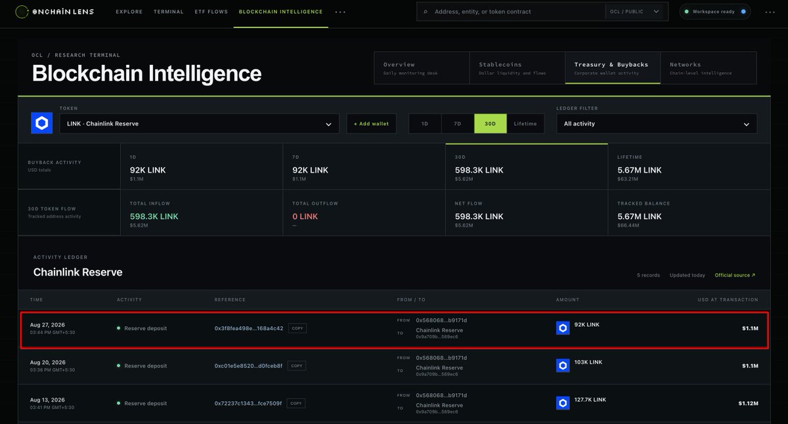This screenshot has height=424, width=788.
Task: Open the Official source link
Action: (x=735, y=275)
